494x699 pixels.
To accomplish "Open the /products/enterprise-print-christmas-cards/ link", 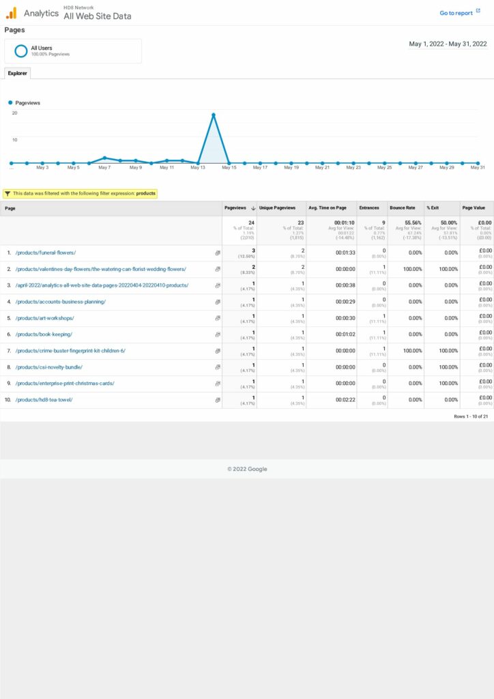I will click(x=65, y=384).
